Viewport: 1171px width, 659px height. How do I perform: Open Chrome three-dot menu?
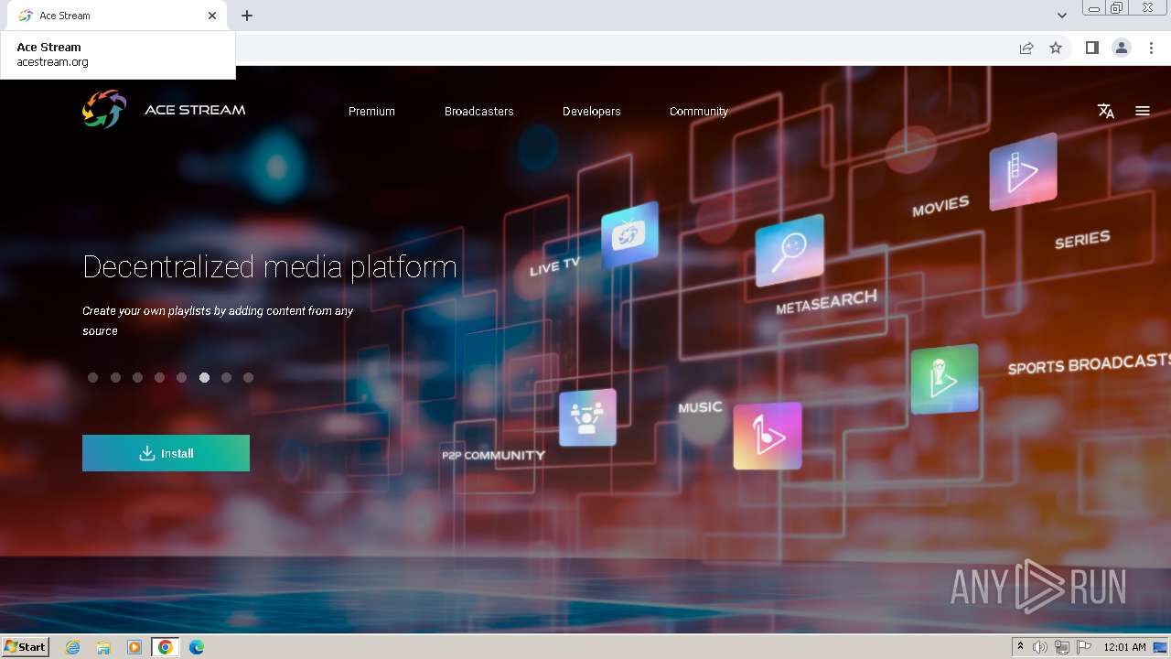tap(1152, 48)
